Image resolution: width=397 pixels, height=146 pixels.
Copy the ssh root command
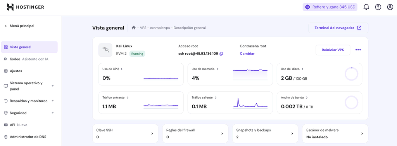221,54
